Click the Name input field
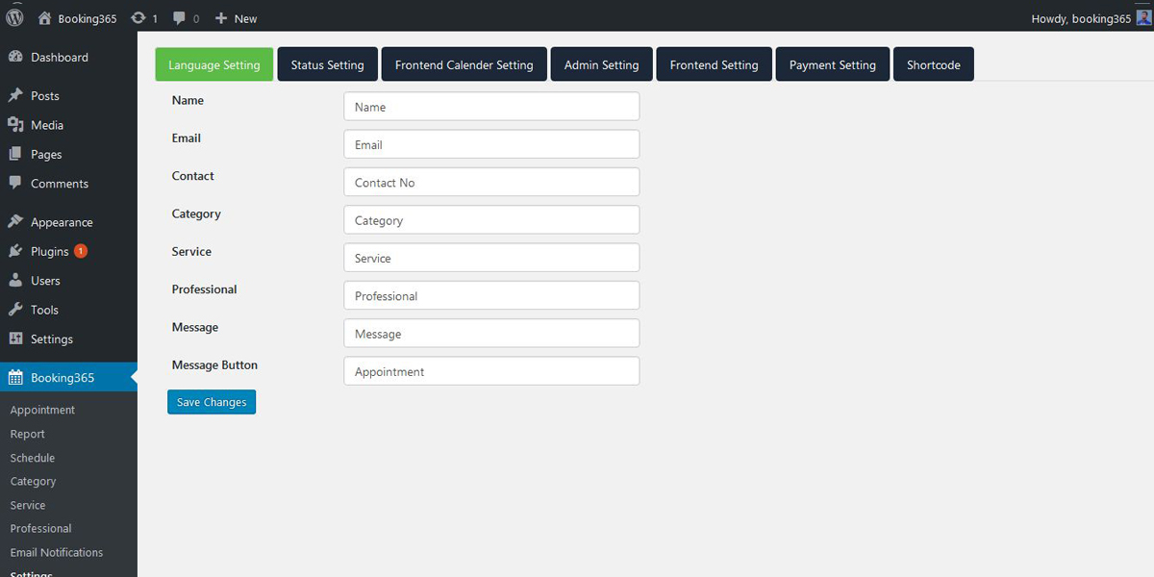1154x577 pixels. point(490,106)
